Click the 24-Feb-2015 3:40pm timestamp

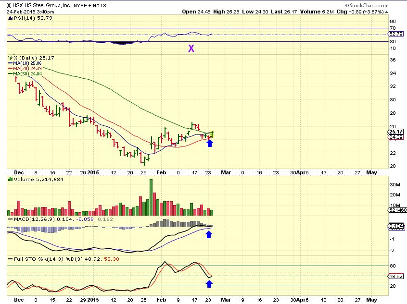pyautogui.click(x=30, y=12)
